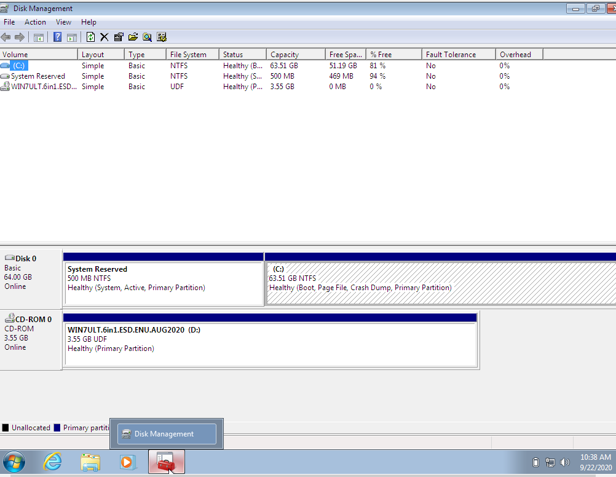This screenshot has height=477, width=616.
Task: Click the Start button
Action: (14, 462)
